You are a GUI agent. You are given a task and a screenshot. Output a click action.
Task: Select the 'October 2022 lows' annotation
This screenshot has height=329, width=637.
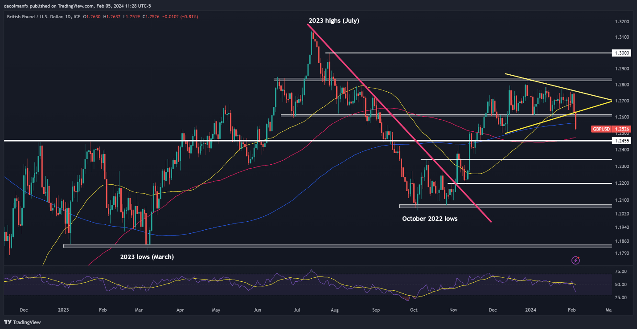click(430, 219)
